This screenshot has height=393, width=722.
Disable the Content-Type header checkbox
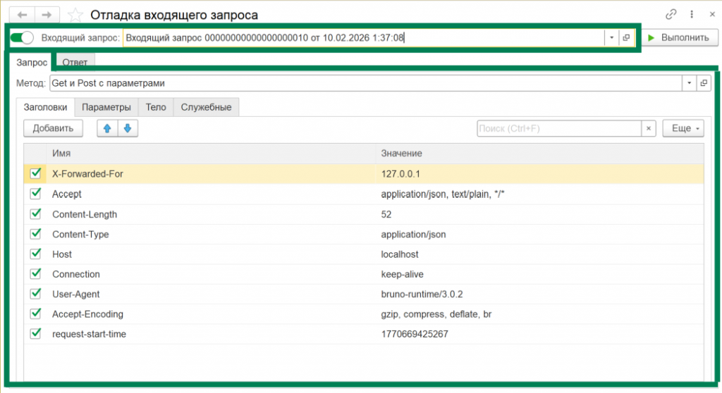click(x=36, y=234)
